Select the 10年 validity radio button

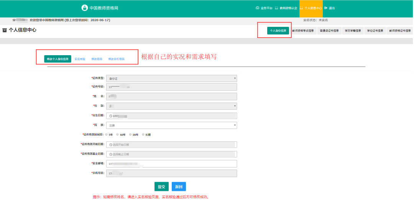coord(118,135)
